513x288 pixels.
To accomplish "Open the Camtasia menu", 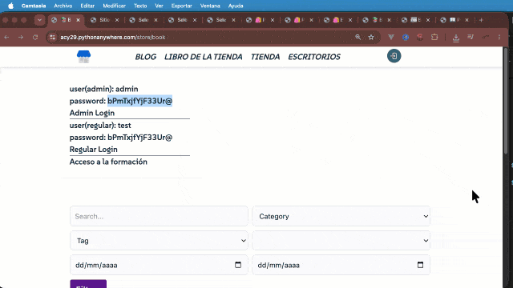I will pos(34,6).
